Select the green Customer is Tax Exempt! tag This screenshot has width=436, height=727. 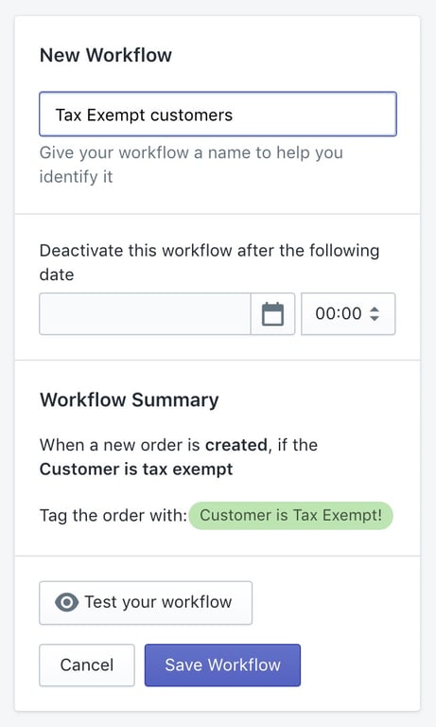tap(291, 516)
